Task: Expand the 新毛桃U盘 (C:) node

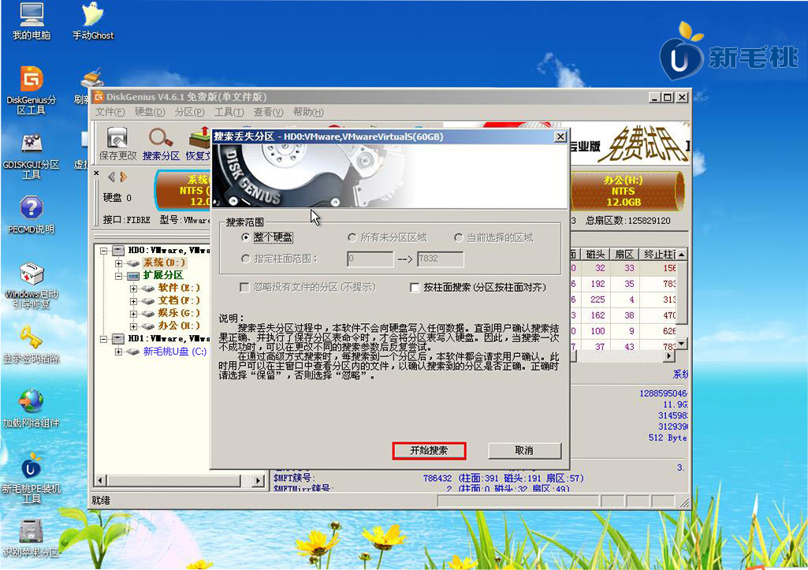Action: [118, 352]
